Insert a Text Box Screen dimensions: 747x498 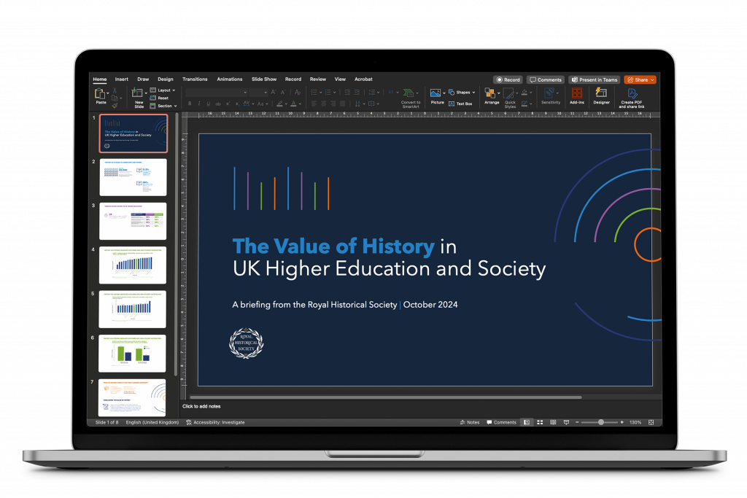[460, 104]
